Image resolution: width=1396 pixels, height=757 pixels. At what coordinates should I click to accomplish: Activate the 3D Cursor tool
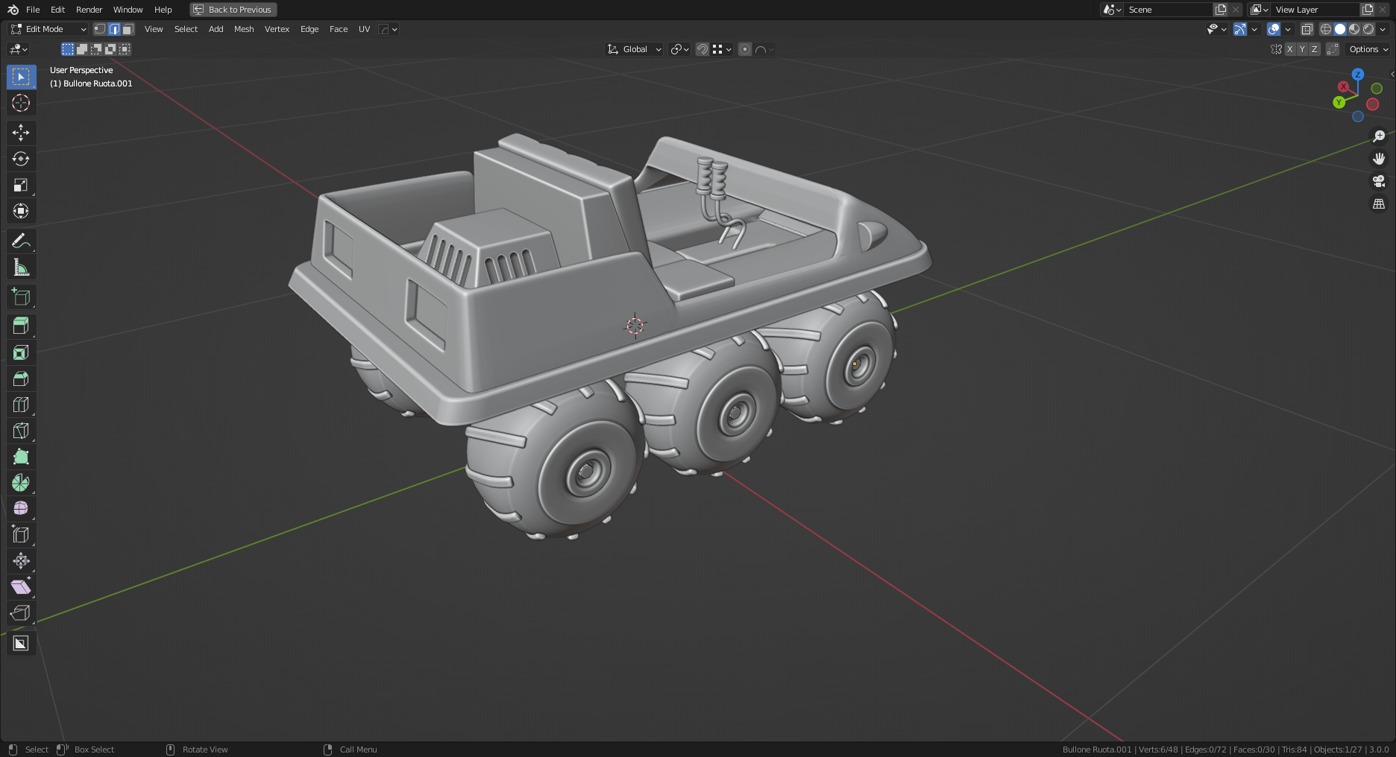tap(21, 103)
